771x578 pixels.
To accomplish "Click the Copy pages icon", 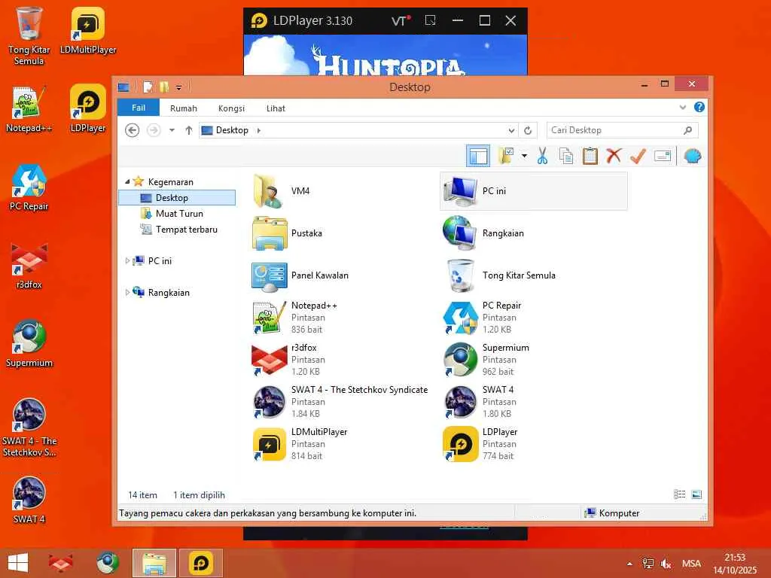I will click(566, 157).
